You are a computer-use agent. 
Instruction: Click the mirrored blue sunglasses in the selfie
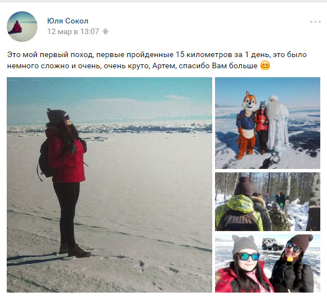coord(247,256)
